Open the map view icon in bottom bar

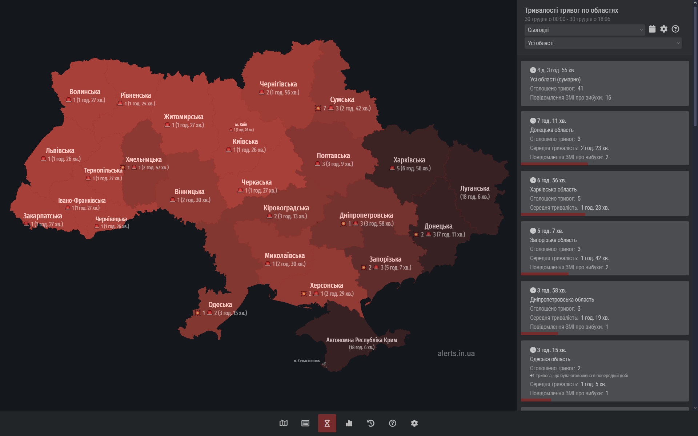[284, 423]
